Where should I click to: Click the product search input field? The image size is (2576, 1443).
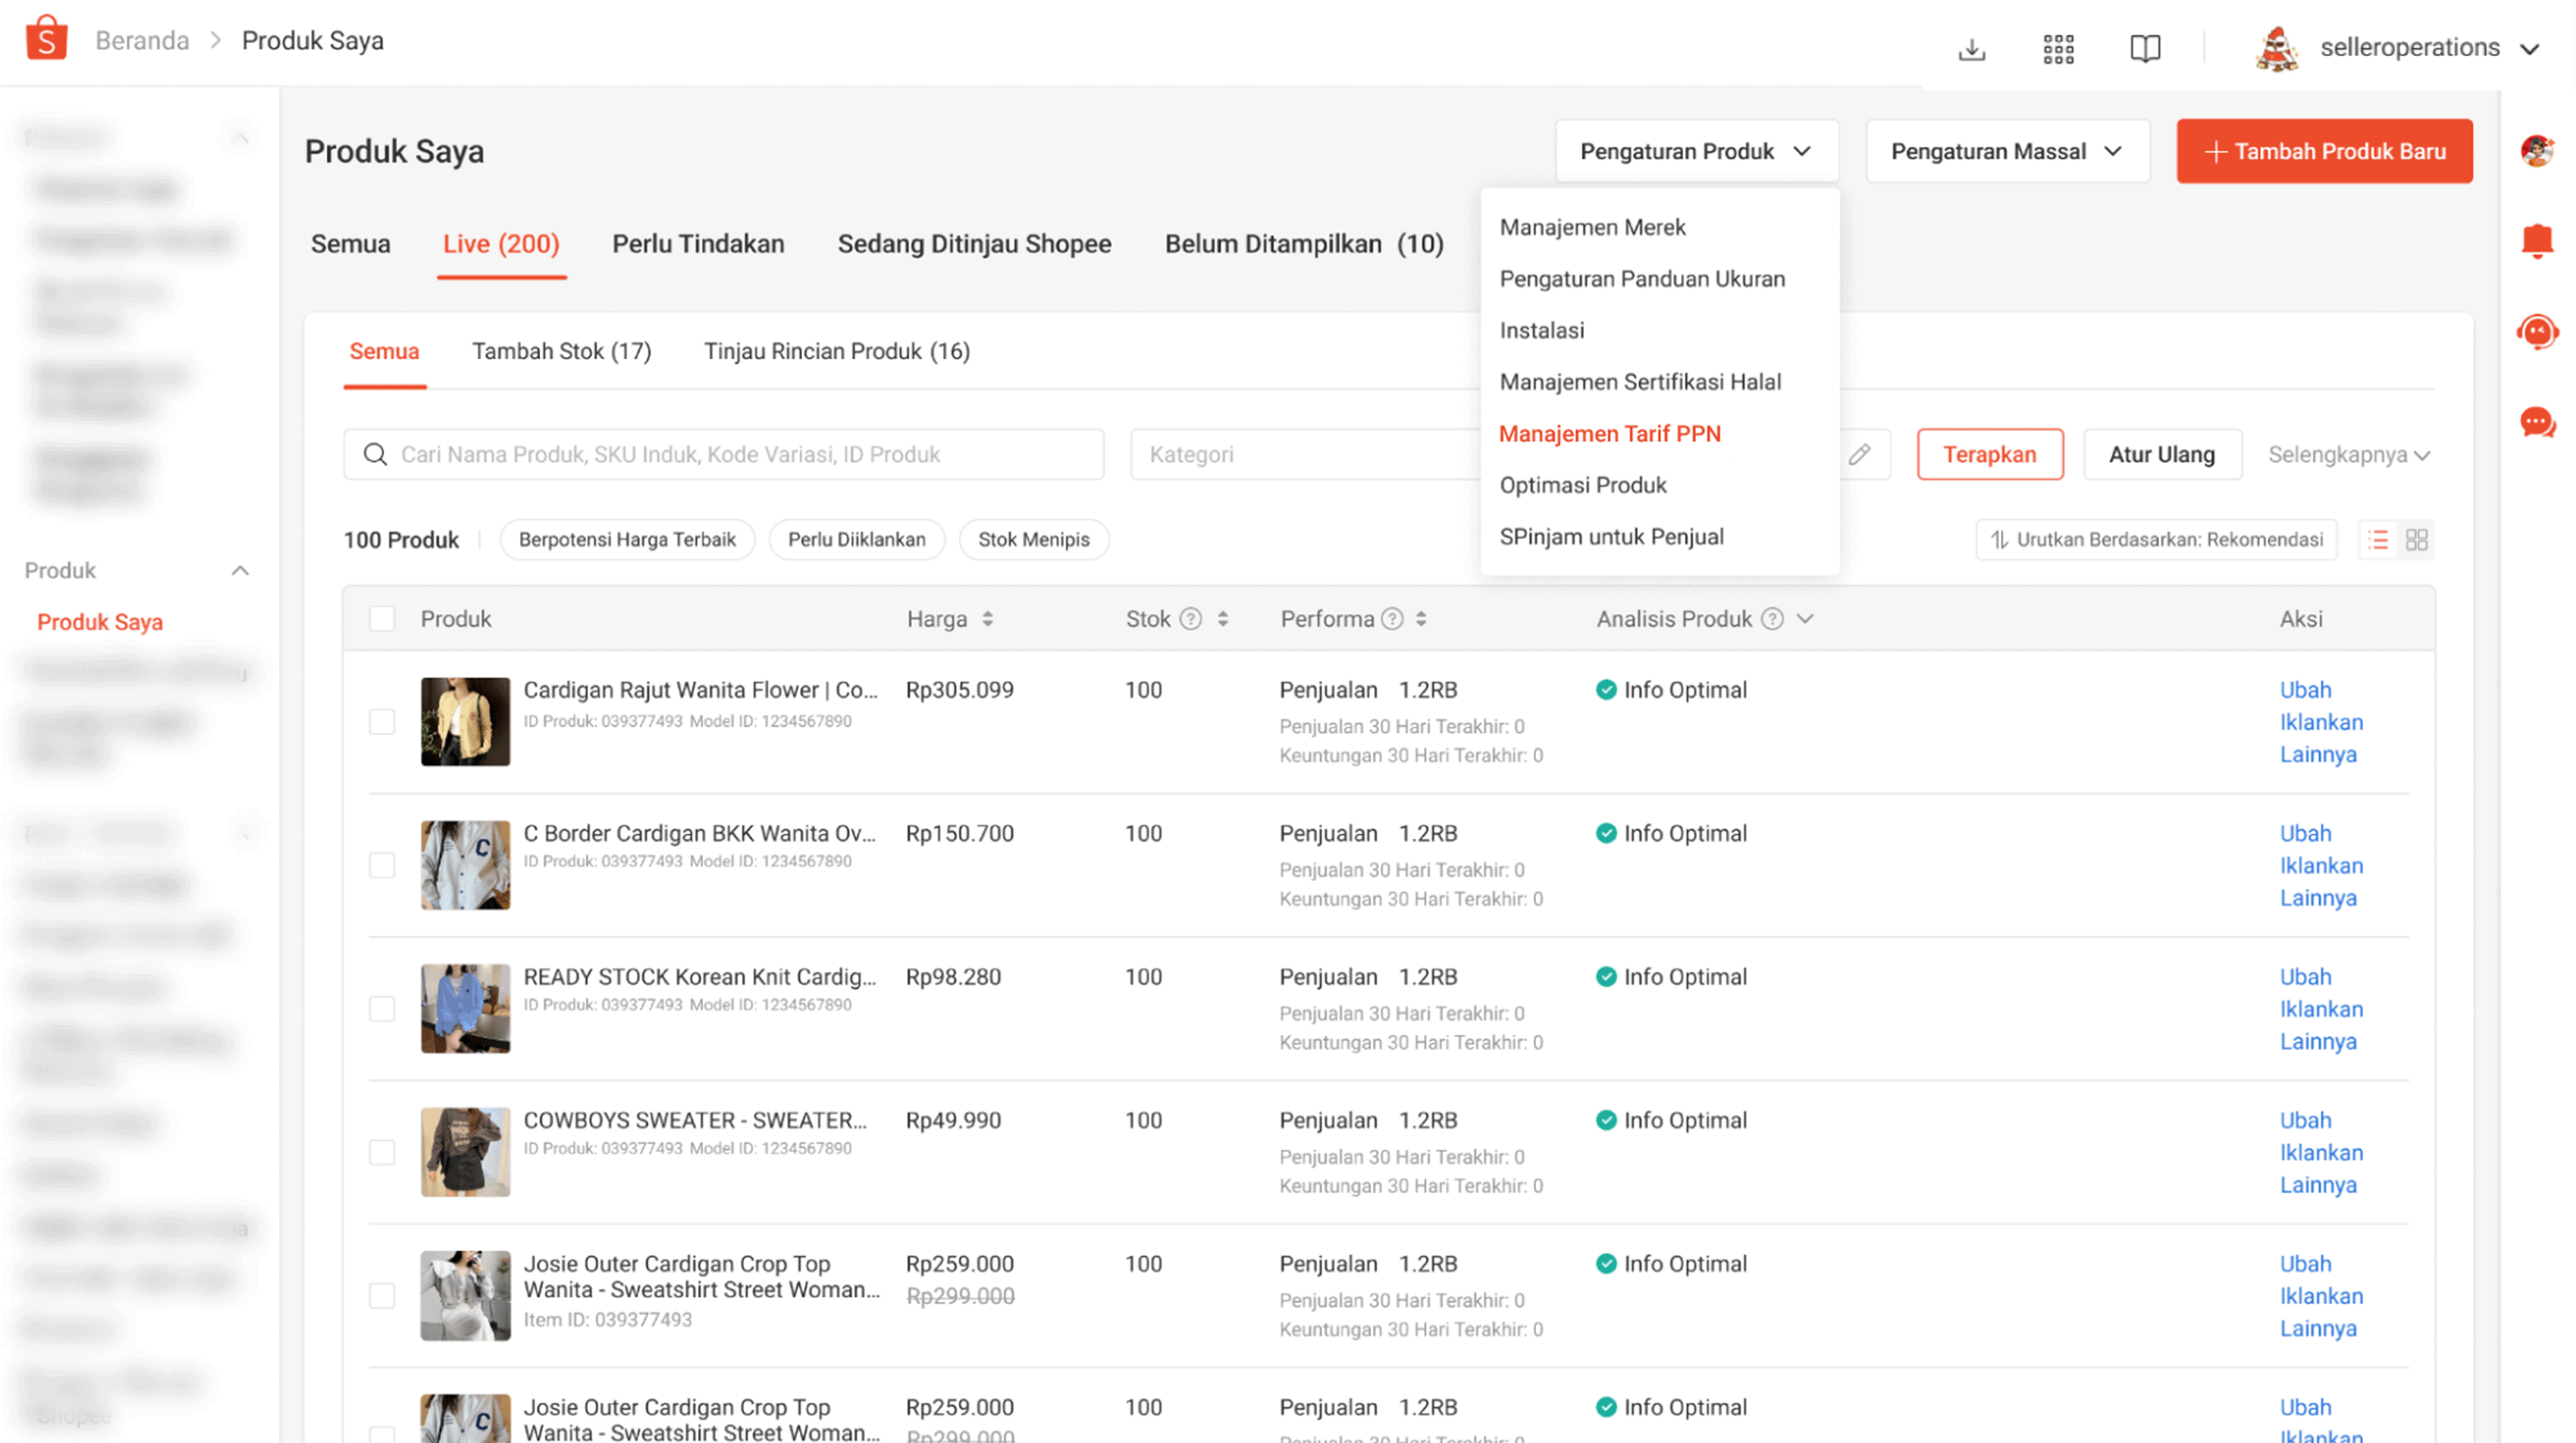723,455
